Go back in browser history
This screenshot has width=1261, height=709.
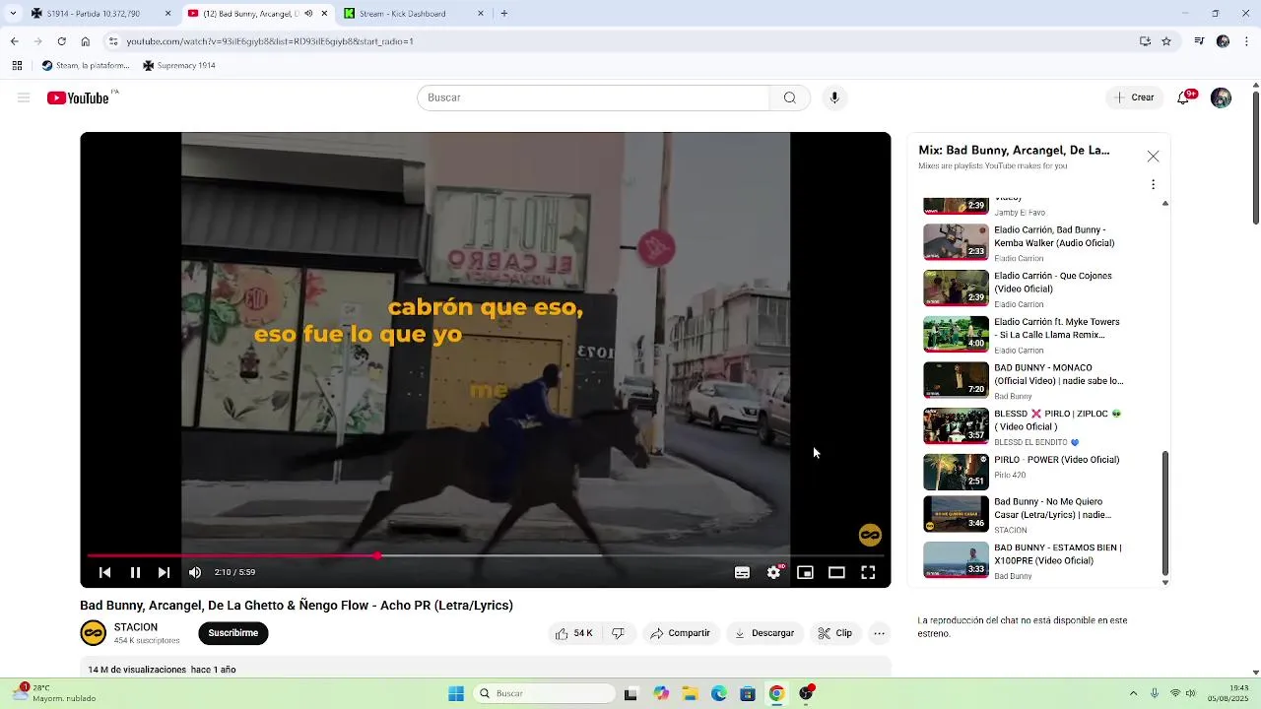click(14, 41)
